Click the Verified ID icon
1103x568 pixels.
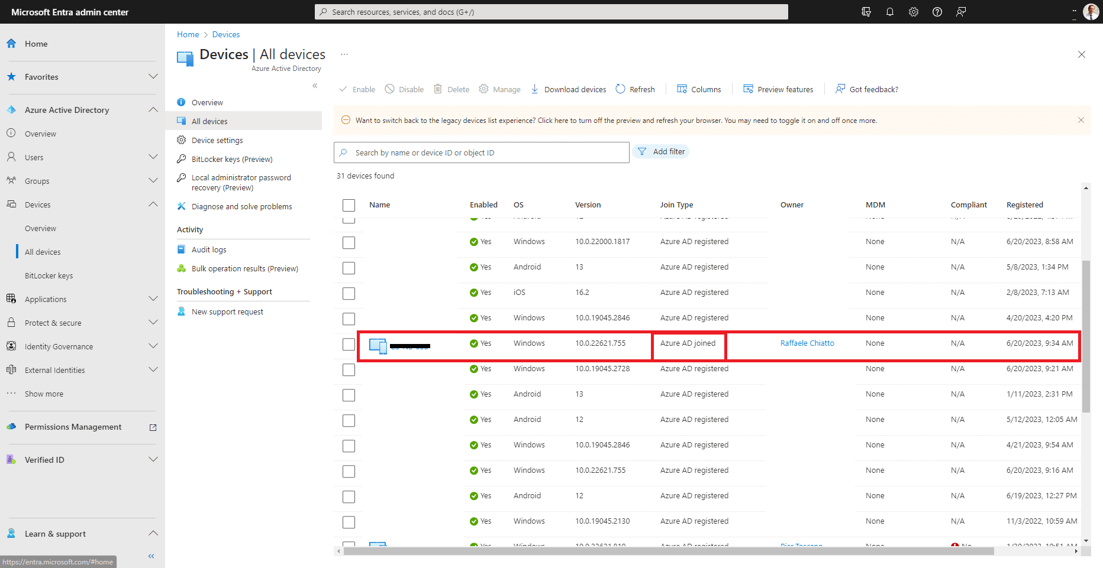[x=11, y=459]
